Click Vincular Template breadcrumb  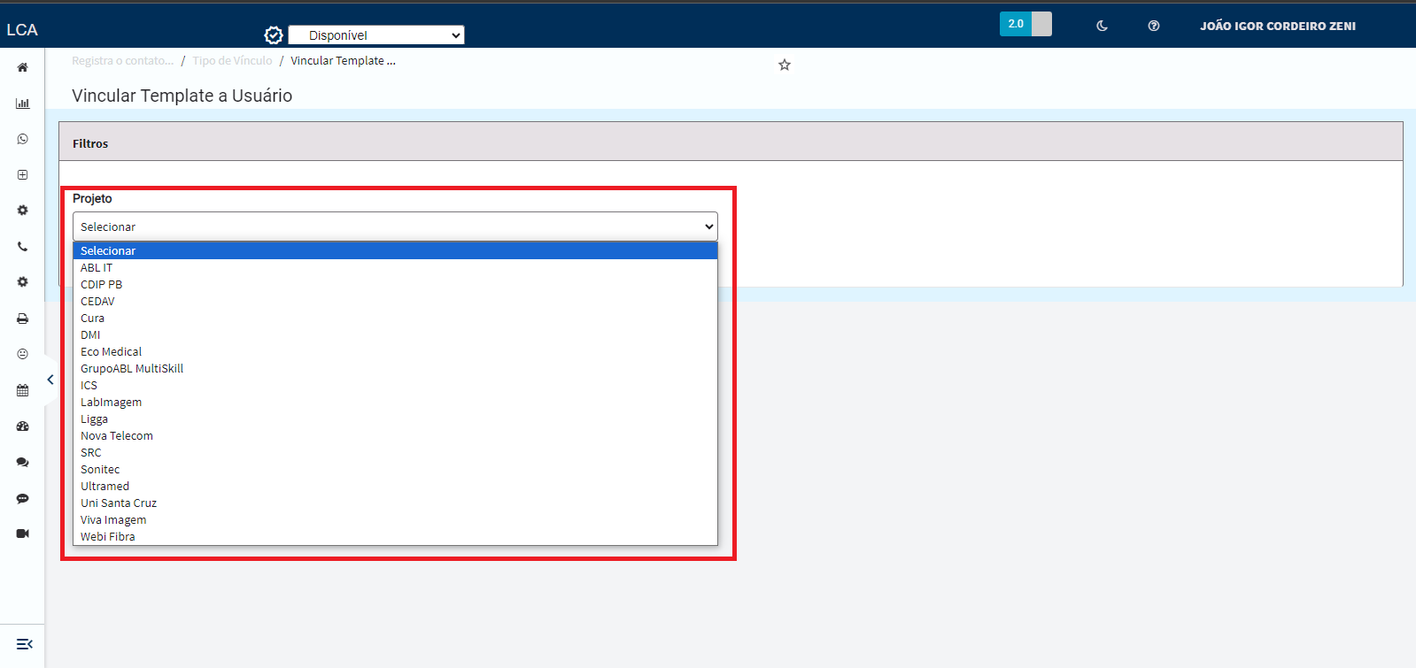coord(343,61)
